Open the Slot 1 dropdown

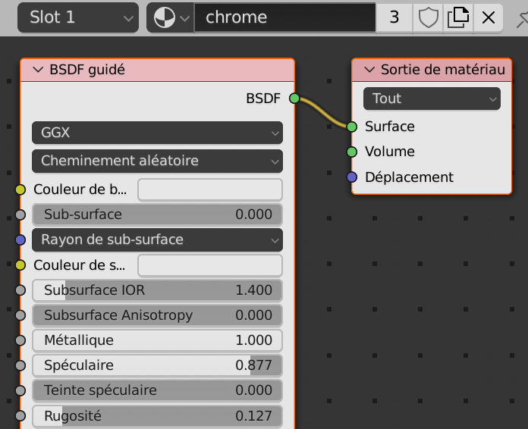(77, 17)
